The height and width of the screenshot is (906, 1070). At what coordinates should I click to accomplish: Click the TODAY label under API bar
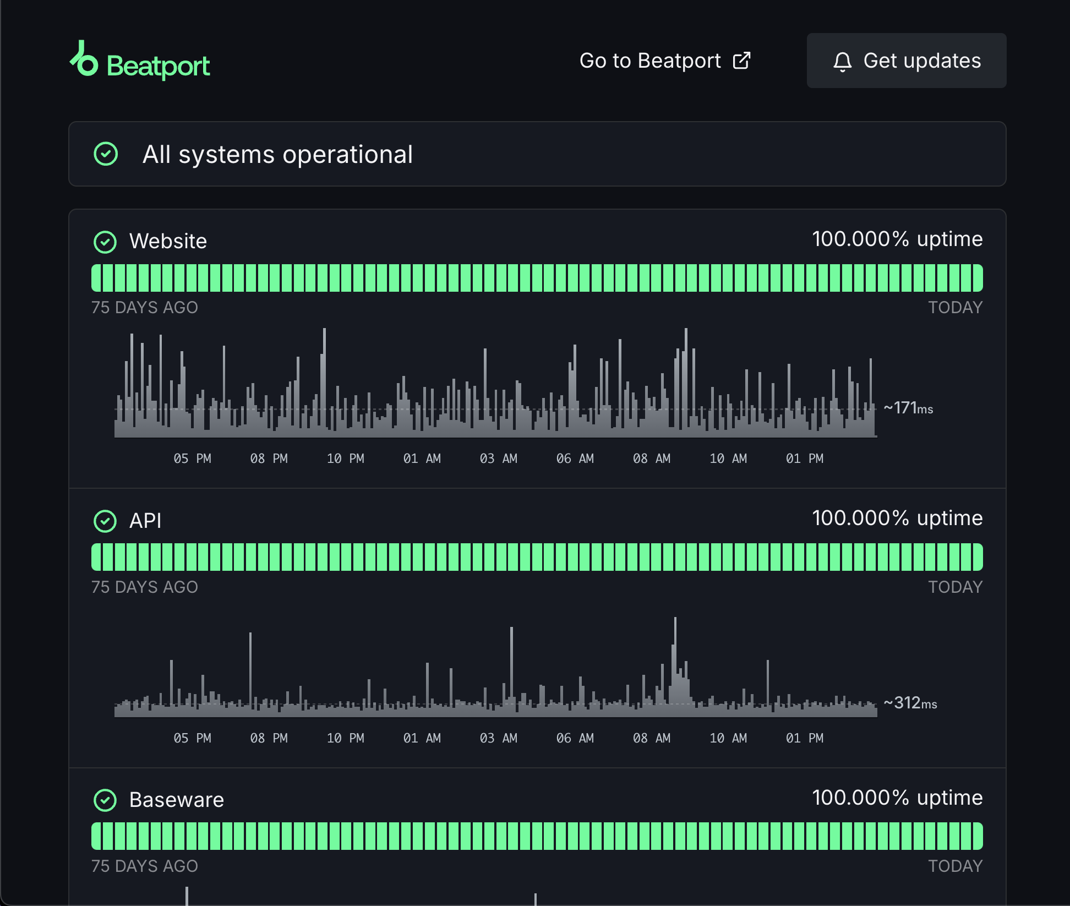click(x=956, y=587)
